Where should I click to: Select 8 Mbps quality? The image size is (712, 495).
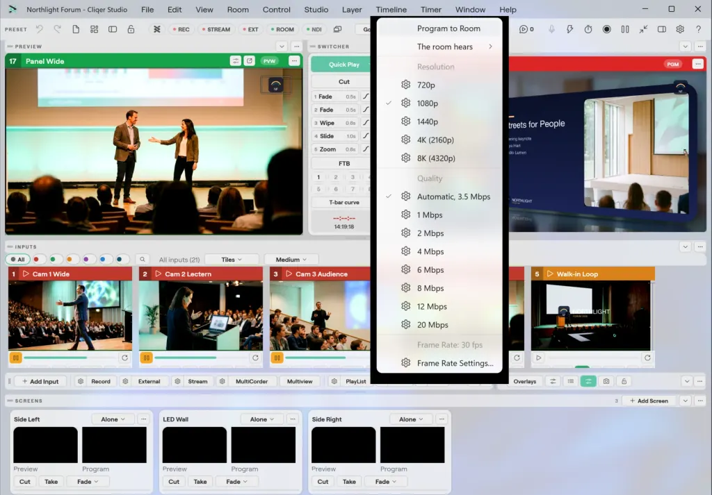coord(439,288)
